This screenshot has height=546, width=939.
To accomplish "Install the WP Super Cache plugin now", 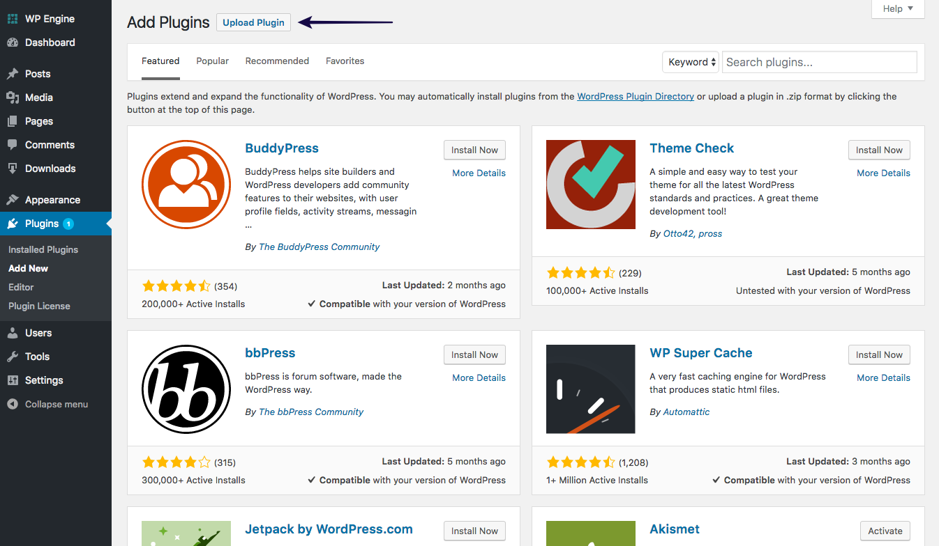I will (x=879, y=354).
